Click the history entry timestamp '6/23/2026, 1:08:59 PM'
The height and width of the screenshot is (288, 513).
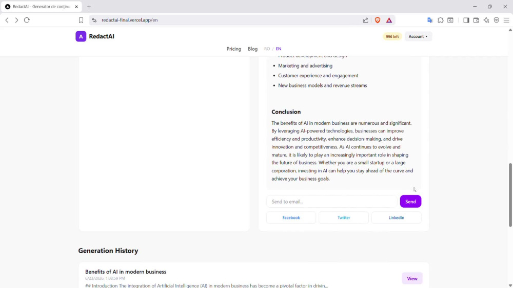(105, 278)
